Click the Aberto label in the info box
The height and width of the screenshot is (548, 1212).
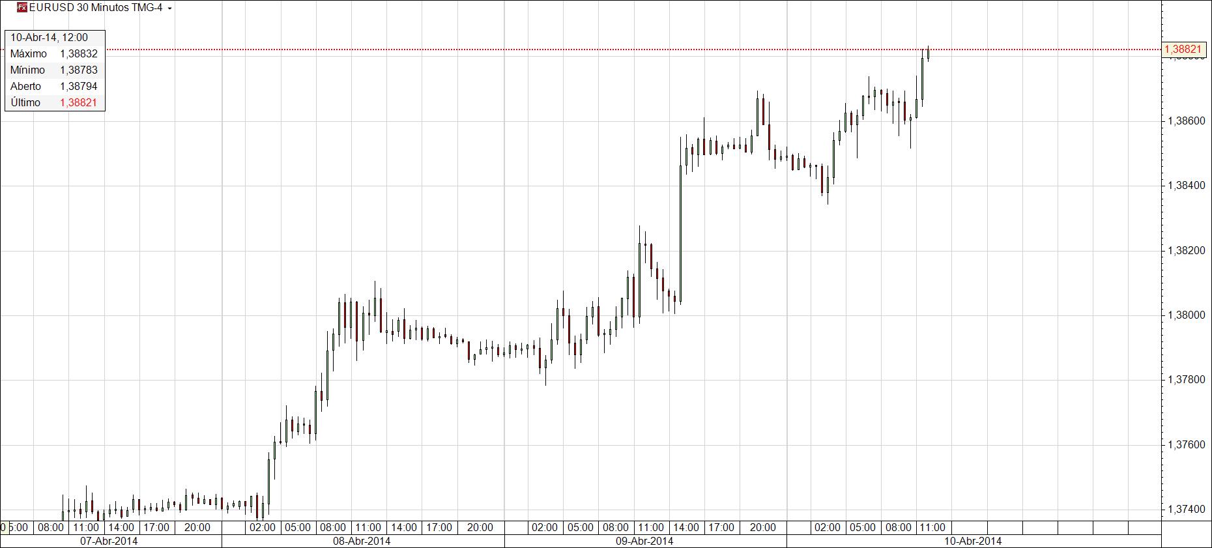[26, 86]
